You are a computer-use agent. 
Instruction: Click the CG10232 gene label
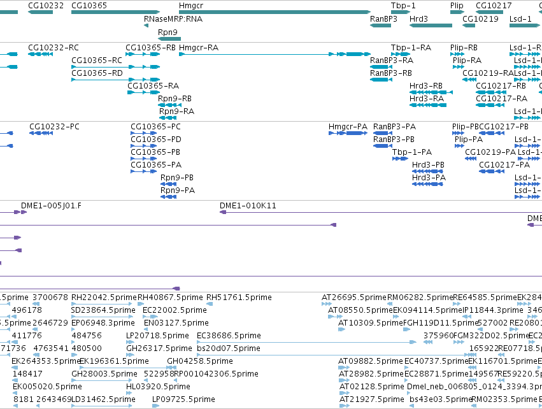pos(46,6)
